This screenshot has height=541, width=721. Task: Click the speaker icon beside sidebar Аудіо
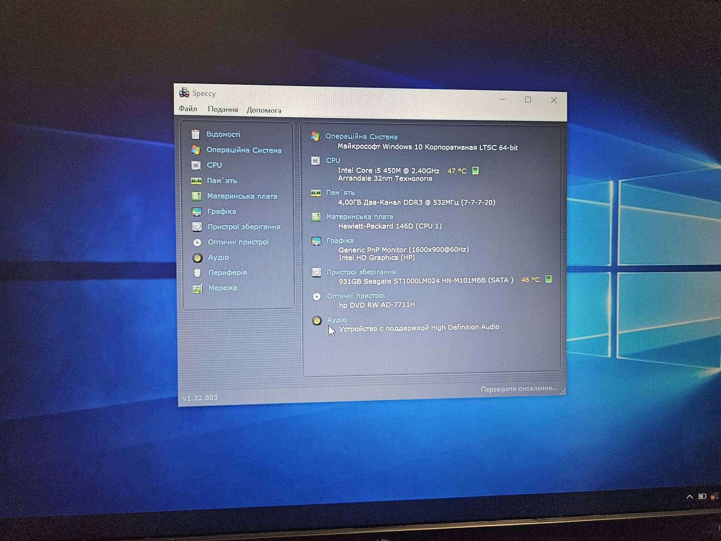pyautogui.click(x=198, y=258)
